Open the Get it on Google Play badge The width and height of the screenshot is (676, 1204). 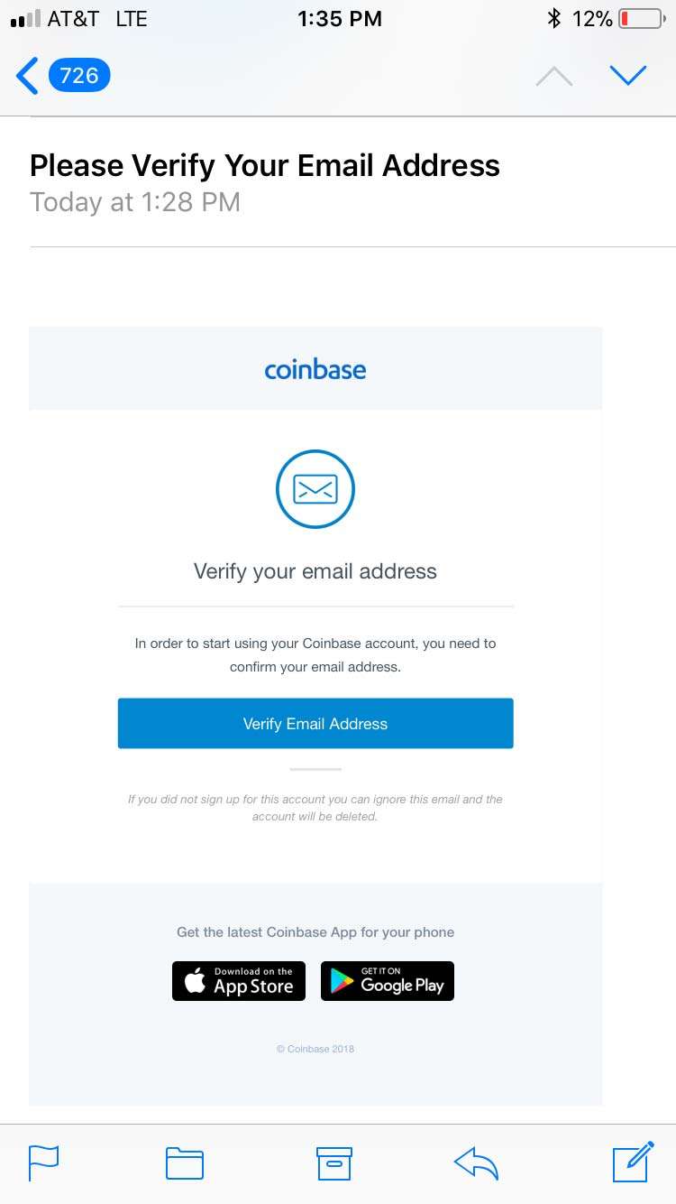click(388, 981)
